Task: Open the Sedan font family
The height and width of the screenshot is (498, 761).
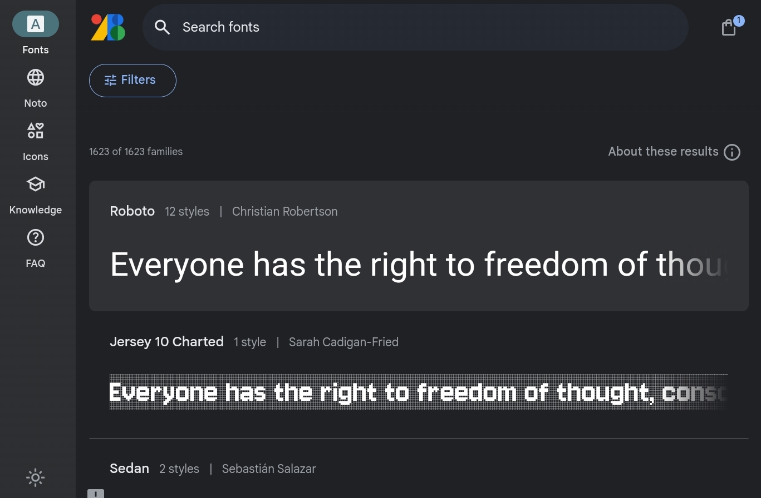Action: pos(129,469)
